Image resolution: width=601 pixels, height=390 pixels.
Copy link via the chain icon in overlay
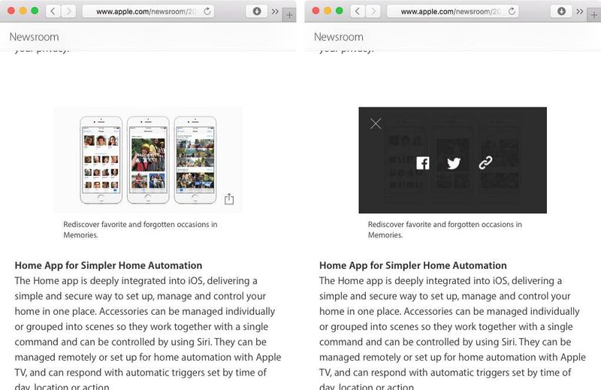(485, 163)
